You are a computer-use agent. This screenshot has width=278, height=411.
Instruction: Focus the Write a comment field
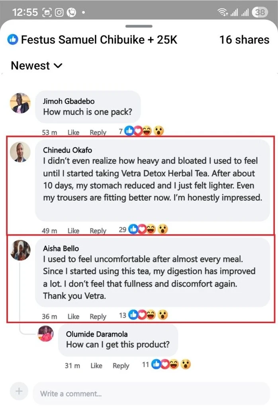(151, 393)
